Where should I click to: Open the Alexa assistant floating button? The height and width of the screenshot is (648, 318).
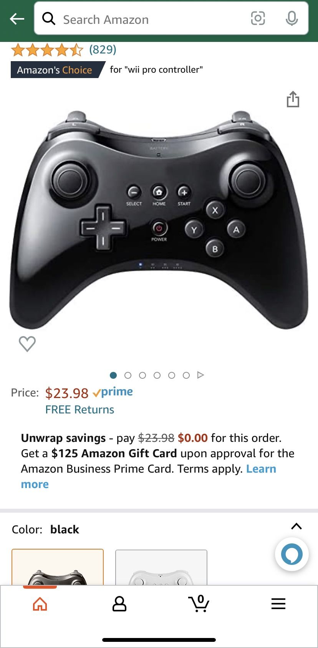[x=291, y=554]
